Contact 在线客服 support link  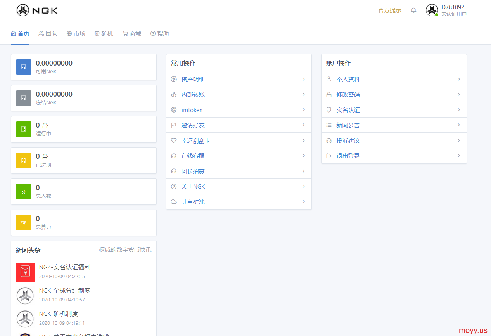click(193, 156)
